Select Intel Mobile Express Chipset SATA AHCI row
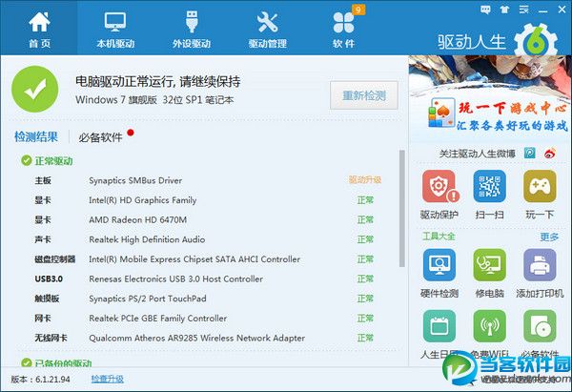Screen dimensions: 572x392 tap(208, 259)
